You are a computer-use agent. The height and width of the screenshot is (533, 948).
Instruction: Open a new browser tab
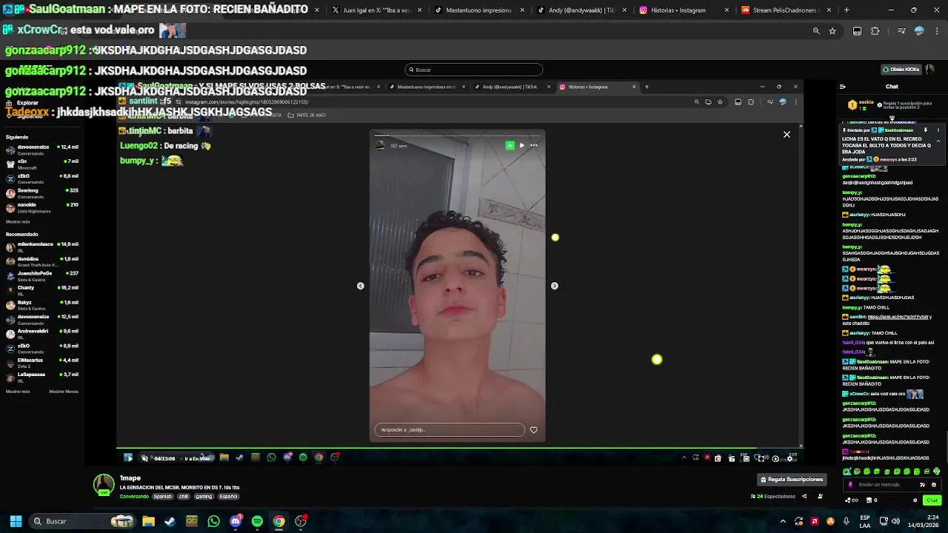847,10
